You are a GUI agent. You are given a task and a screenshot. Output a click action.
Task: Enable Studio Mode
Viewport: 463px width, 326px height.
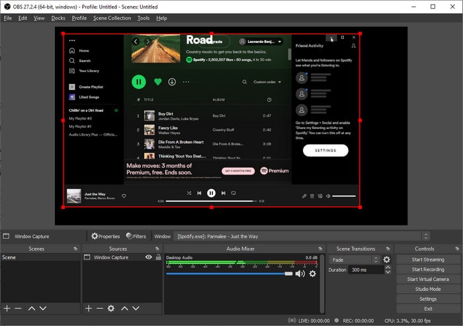click(x=428, y=289)
